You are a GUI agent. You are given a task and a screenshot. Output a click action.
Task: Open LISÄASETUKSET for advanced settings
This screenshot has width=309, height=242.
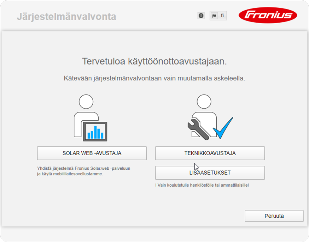click(210, 173)
